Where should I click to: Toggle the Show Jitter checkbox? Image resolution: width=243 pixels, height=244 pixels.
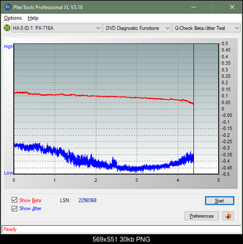(x=15, y=208)
